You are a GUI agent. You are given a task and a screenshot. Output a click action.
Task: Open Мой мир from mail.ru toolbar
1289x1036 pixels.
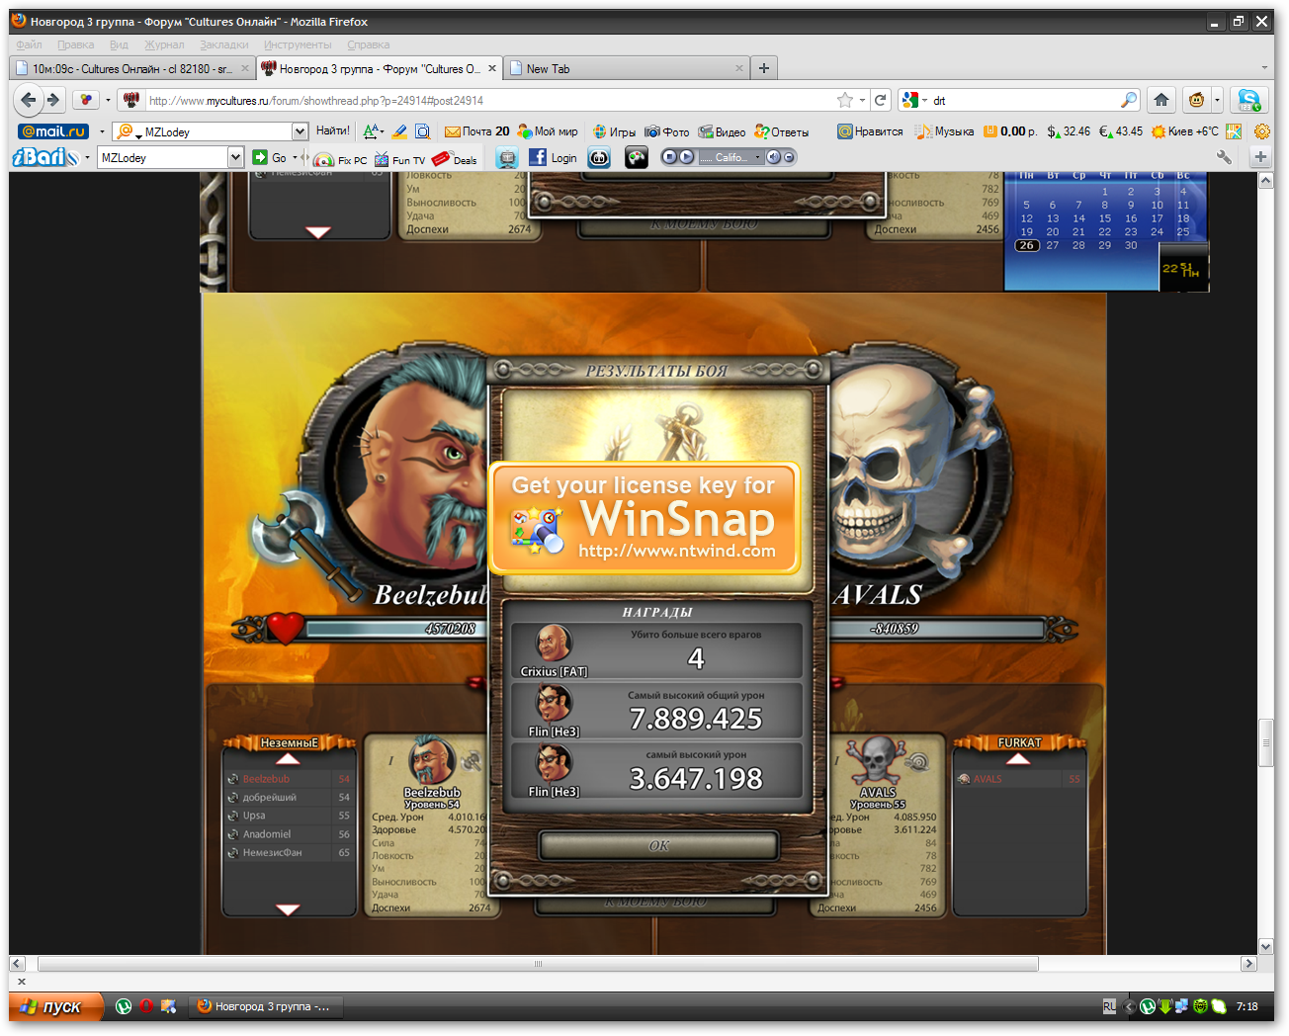tap(548, 131)
